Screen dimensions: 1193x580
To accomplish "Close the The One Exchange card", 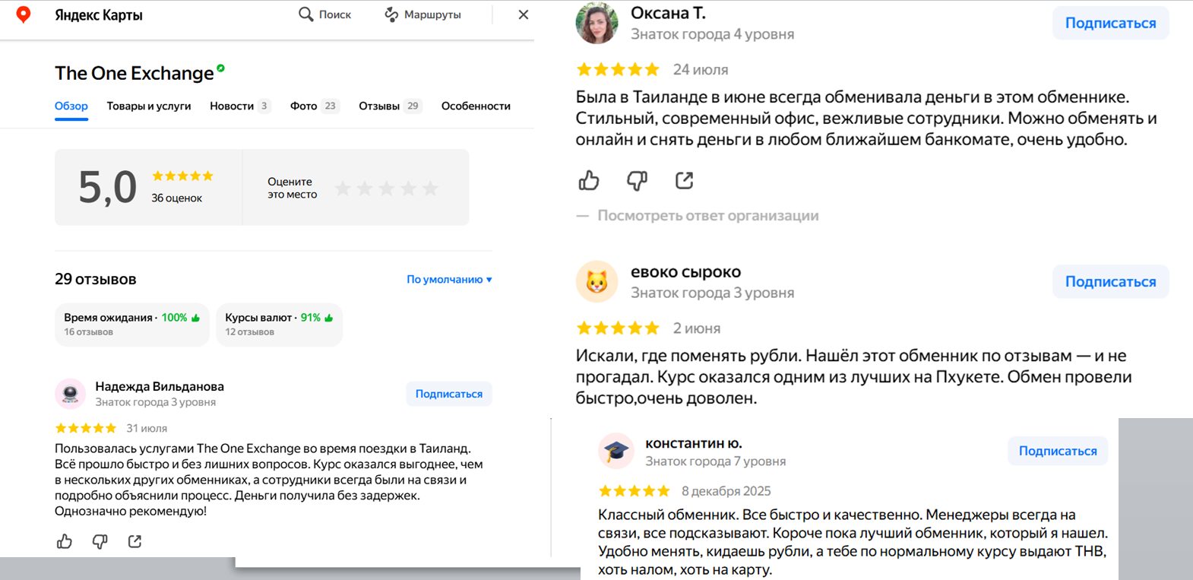I will coord(523,14).
